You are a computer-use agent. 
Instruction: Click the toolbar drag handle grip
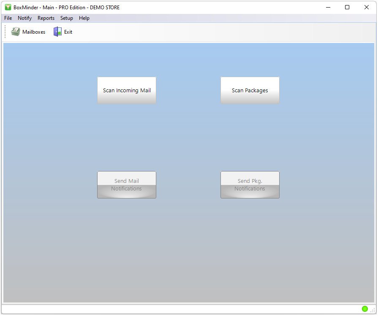tap(5, 32)
